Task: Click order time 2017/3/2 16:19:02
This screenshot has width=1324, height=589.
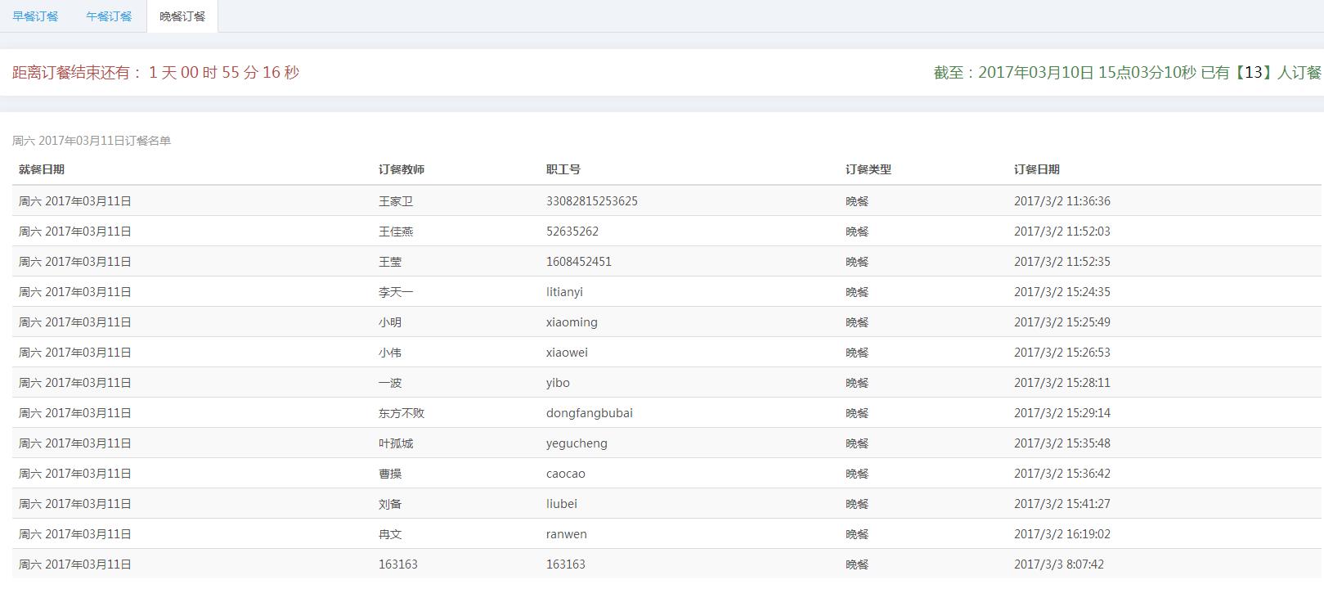Action: click(1062, 534)
